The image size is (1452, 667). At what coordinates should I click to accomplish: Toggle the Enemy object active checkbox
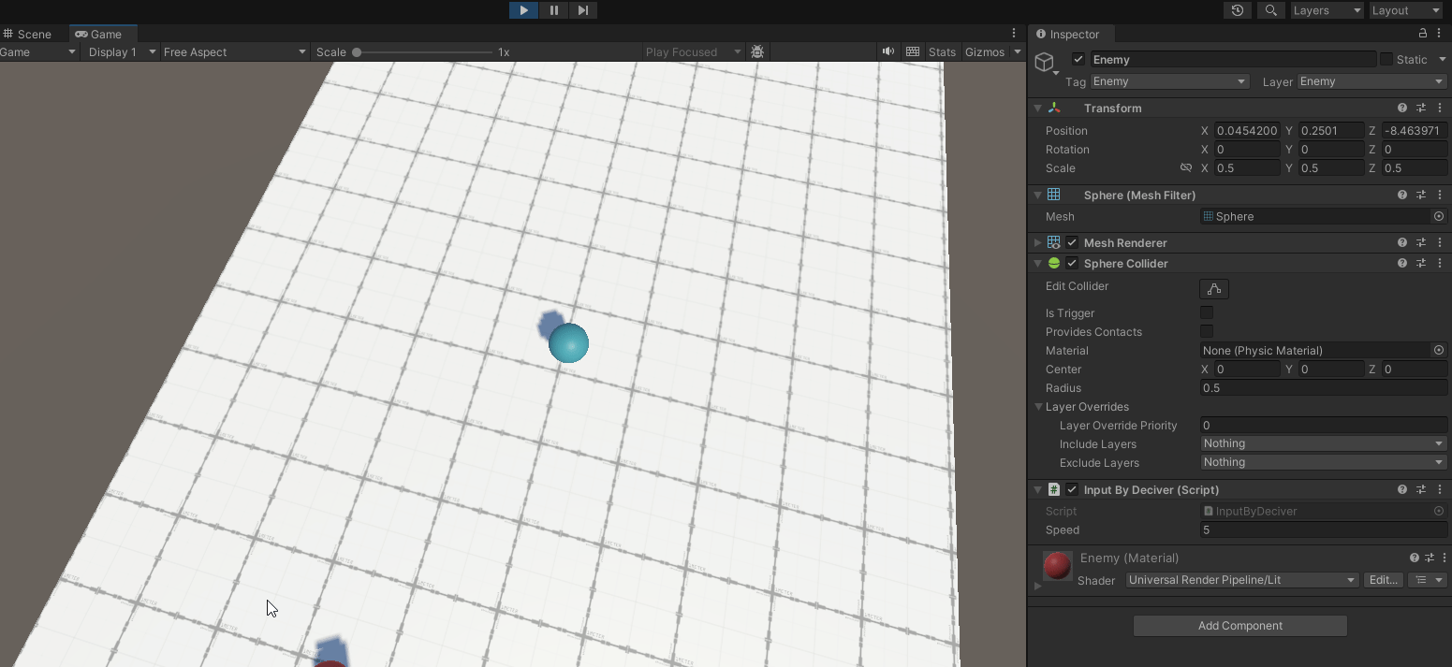[1078, 59]
